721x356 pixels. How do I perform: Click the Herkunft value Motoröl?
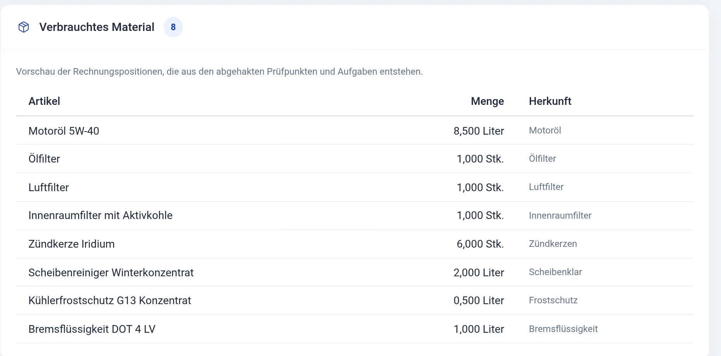pyautogui.click(x=545, y=130)
